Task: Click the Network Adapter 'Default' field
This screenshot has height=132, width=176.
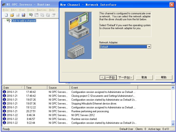Action: coord(123,47)
